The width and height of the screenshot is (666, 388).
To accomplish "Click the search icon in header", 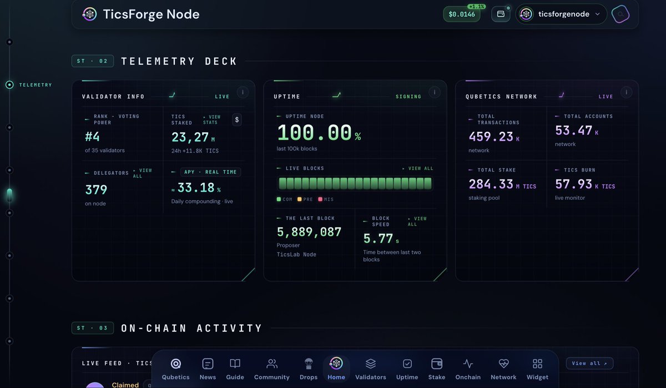I will [x=620, y=14].
